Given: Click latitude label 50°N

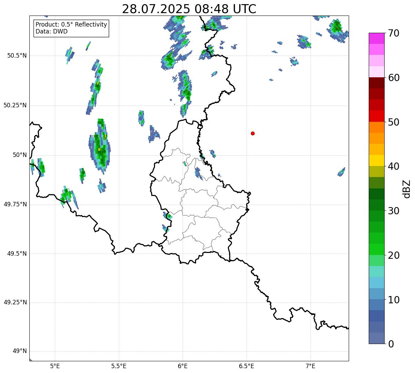Looking at the screenshot, I should 19,155.
